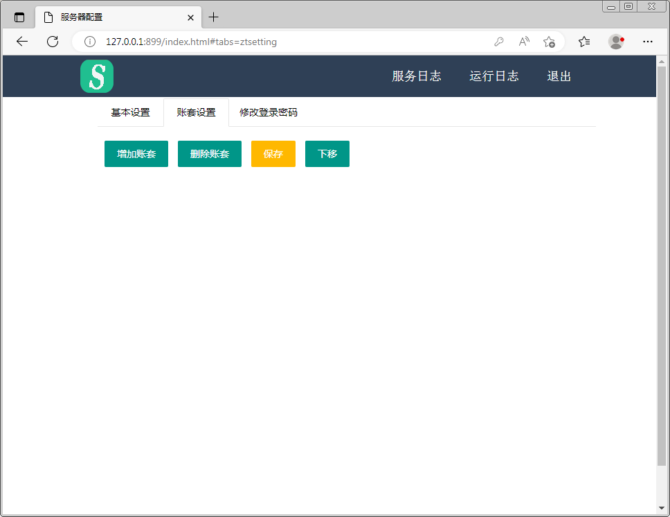The height and width of the screenshot is (517, 670).
Task: Minimize the browser window
Action: [x=611, y=7]
